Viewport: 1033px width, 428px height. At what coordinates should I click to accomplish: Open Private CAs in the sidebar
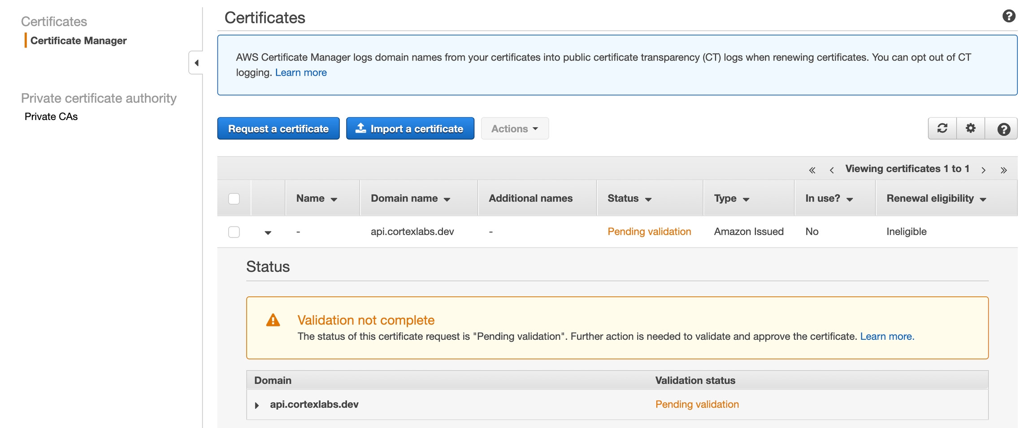click(51, 116)
